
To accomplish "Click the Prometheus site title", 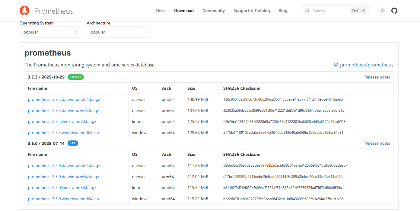I will [x=54, y=11].
